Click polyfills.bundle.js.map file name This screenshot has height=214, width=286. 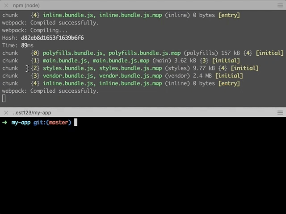(145, 53)
